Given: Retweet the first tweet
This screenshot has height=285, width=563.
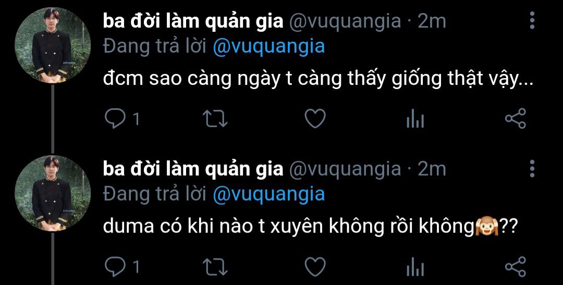Looking at the screenshot, I should point(215,119).
